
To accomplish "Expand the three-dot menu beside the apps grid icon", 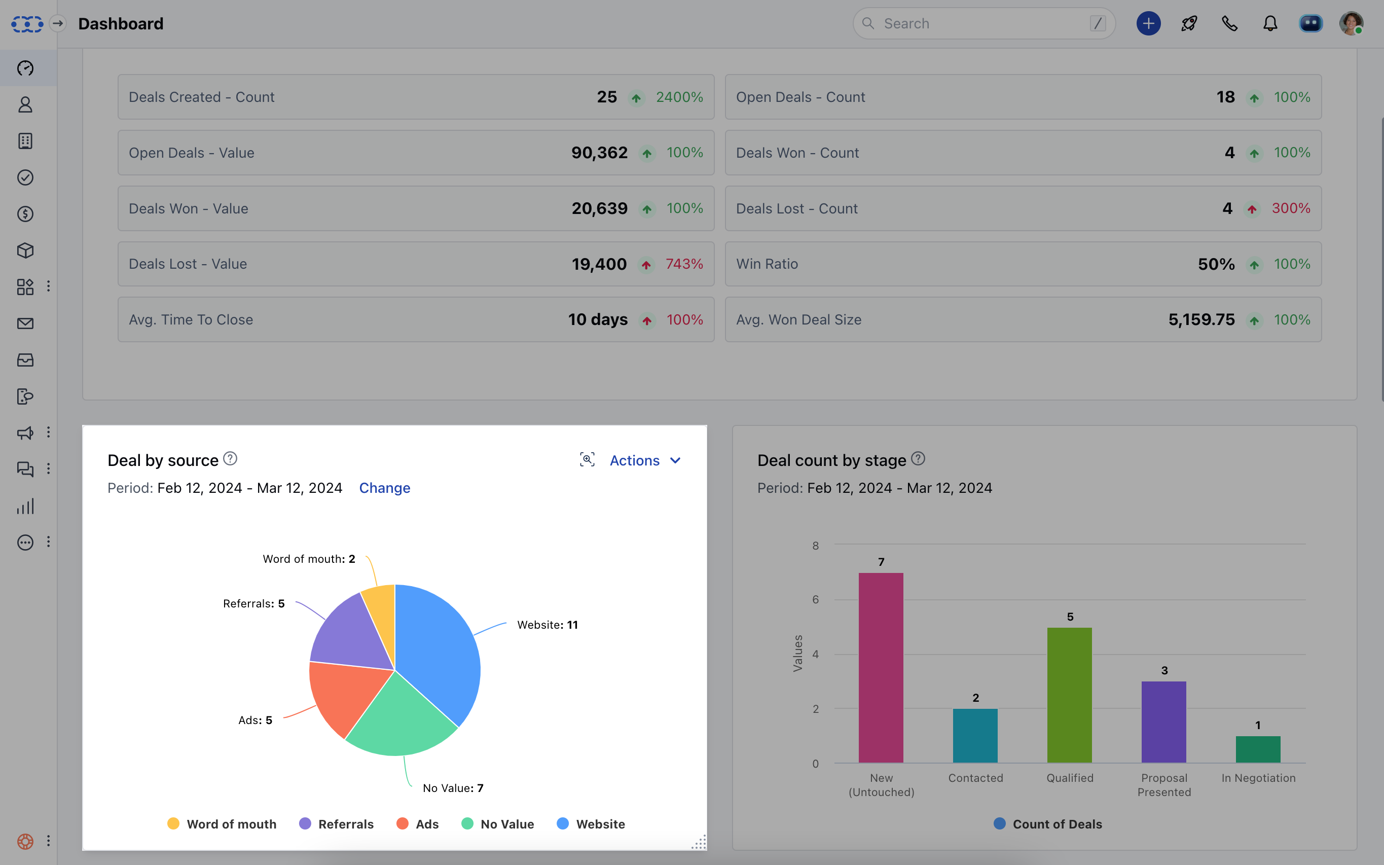I will (x=49, y=286).
